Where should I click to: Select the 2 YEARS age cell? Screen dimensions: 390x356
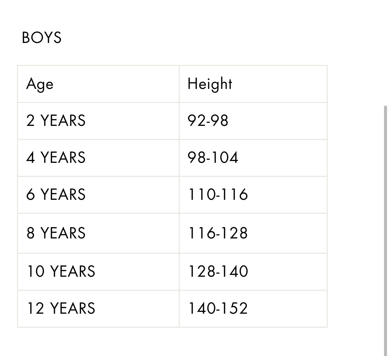56,121
